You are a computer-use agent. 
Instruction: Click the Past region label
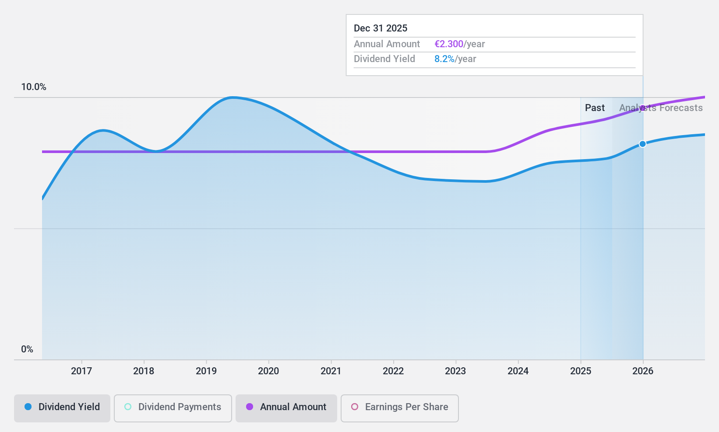[x=595, y=108]
